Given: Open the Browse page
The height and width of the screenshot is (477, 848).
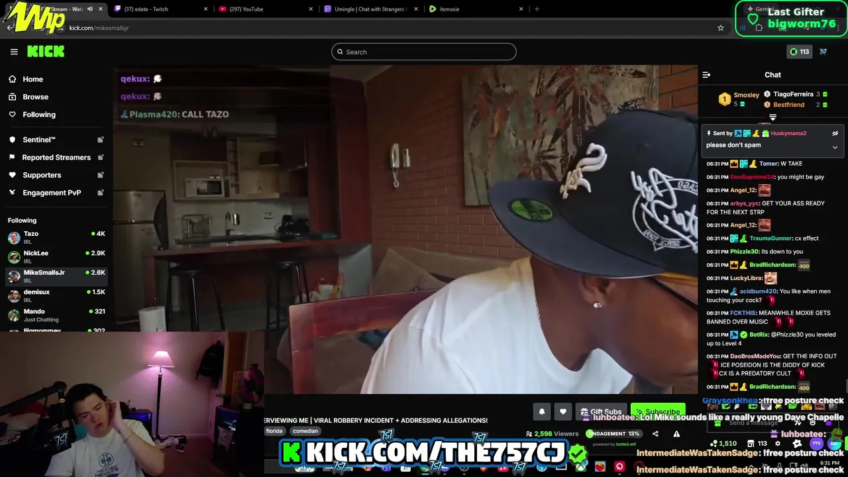Looking at the screenshot, I should tap(36, 97).
